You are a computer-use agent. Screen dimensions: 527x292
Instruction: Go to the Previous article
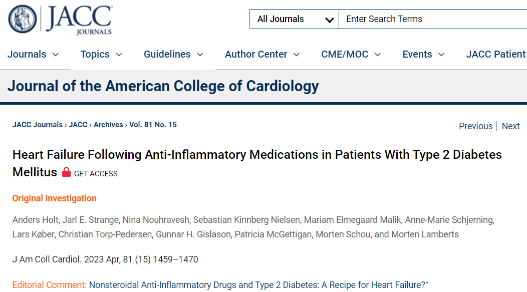[475, 126]
